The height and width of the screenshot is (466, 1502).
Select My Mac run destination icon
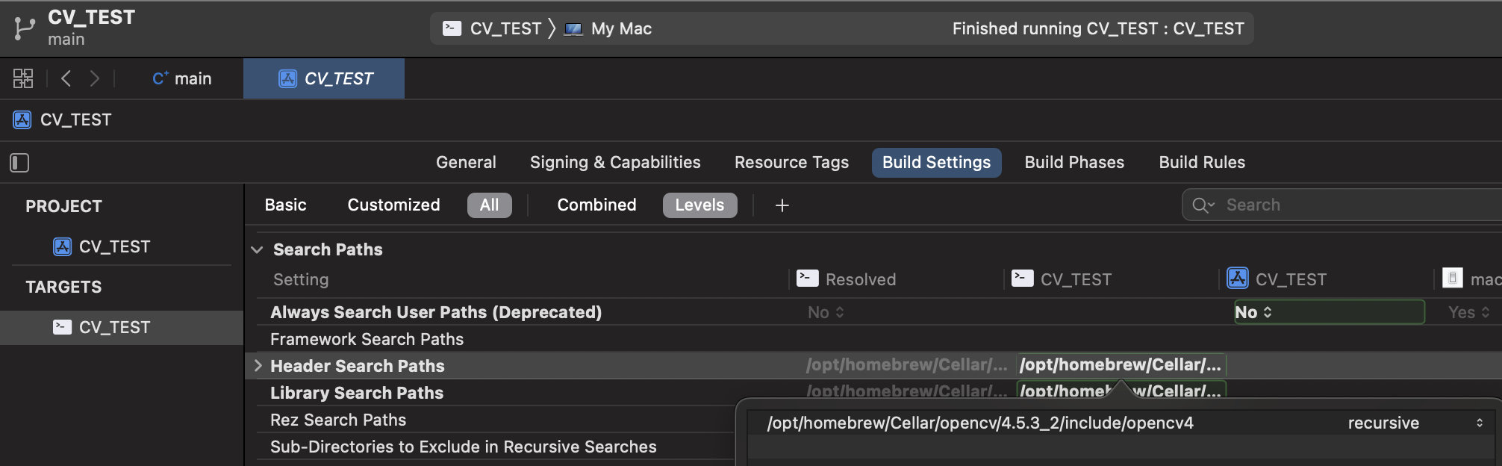coord(573,29)
